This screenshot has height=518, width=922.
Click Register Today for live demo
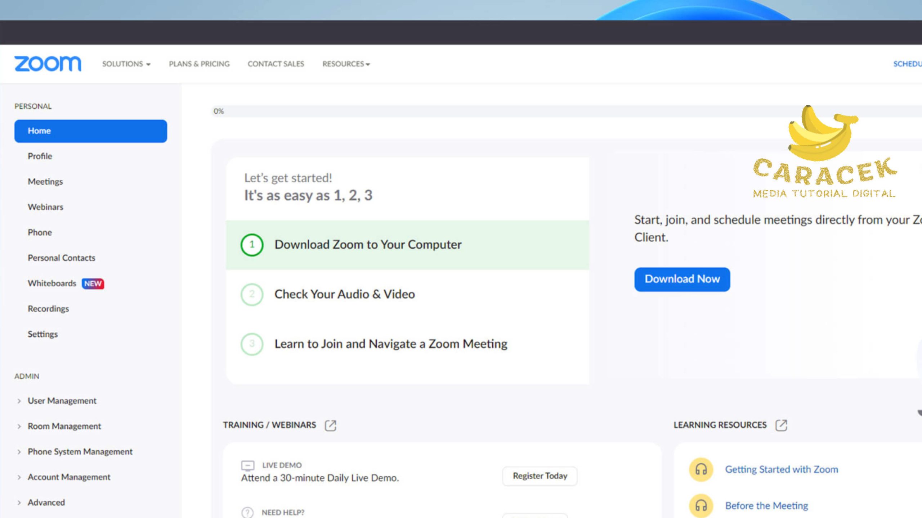(x=540, y=476)
